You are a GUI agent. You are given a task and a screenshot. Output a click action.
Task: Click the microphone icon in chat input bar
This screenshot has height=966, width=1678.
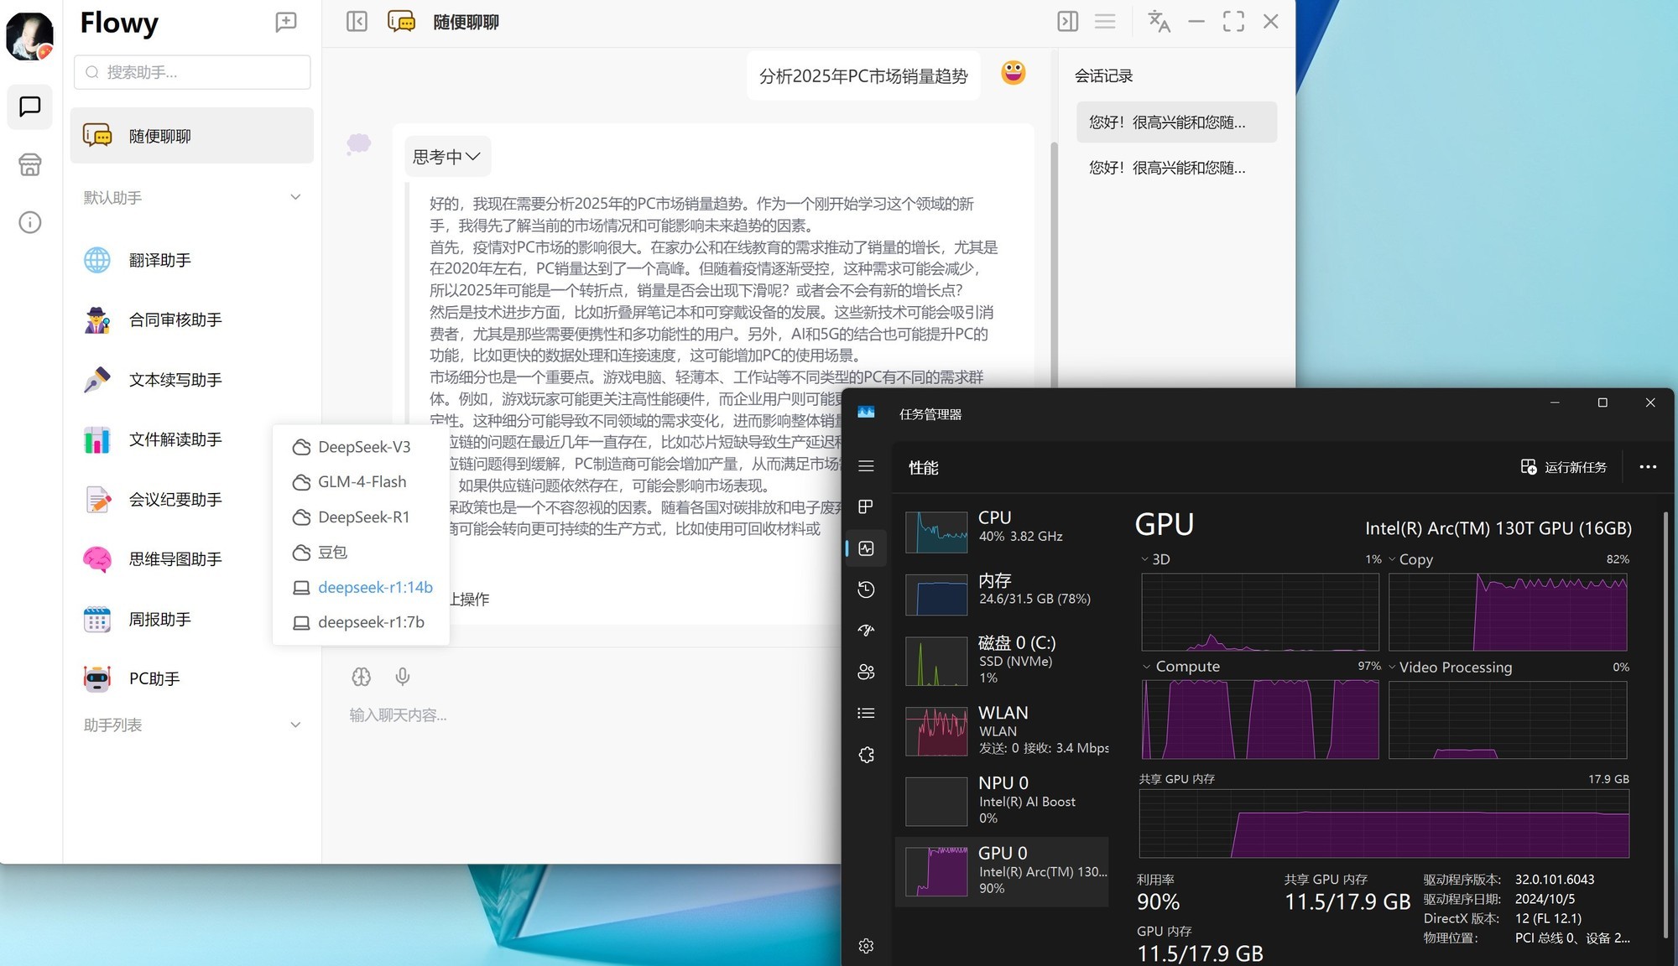coord(403,677)
